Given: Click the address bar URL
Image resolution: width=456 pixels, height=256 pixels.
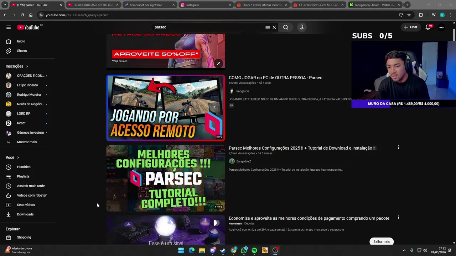Looking at the screenshot, I should [77, 15].
